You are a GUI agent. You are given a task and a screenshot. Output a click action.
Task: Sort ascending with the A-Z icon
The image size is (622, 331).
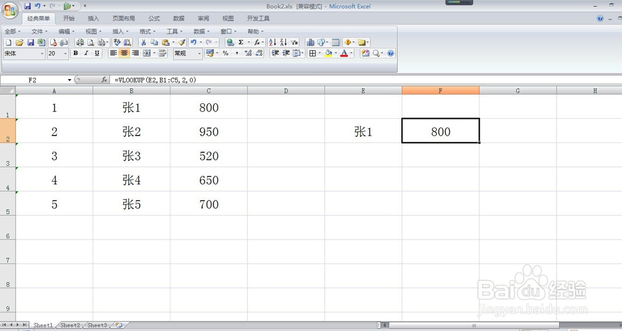pyautogui.click(x=272, y=42)
